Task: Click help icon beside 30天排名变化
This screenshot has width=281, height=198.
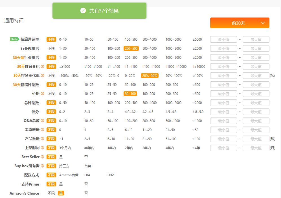Action: (x=43, y=67)
